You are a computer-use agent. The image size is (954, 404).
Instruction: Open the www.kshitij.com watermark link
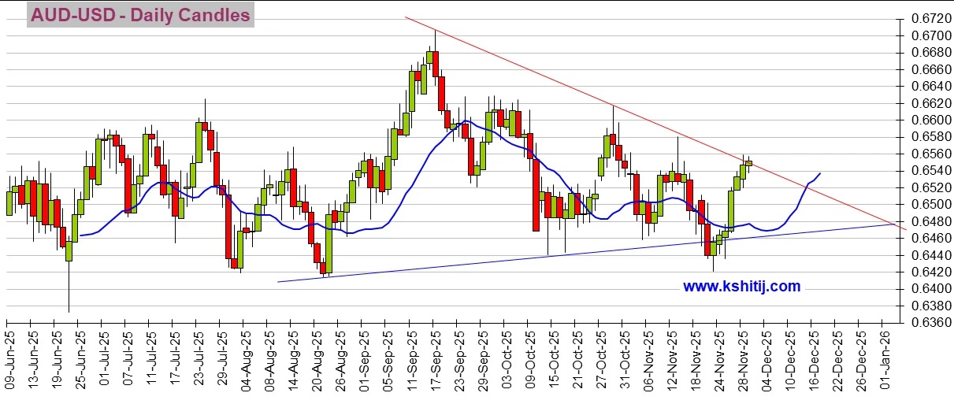[x=741, y=287]
